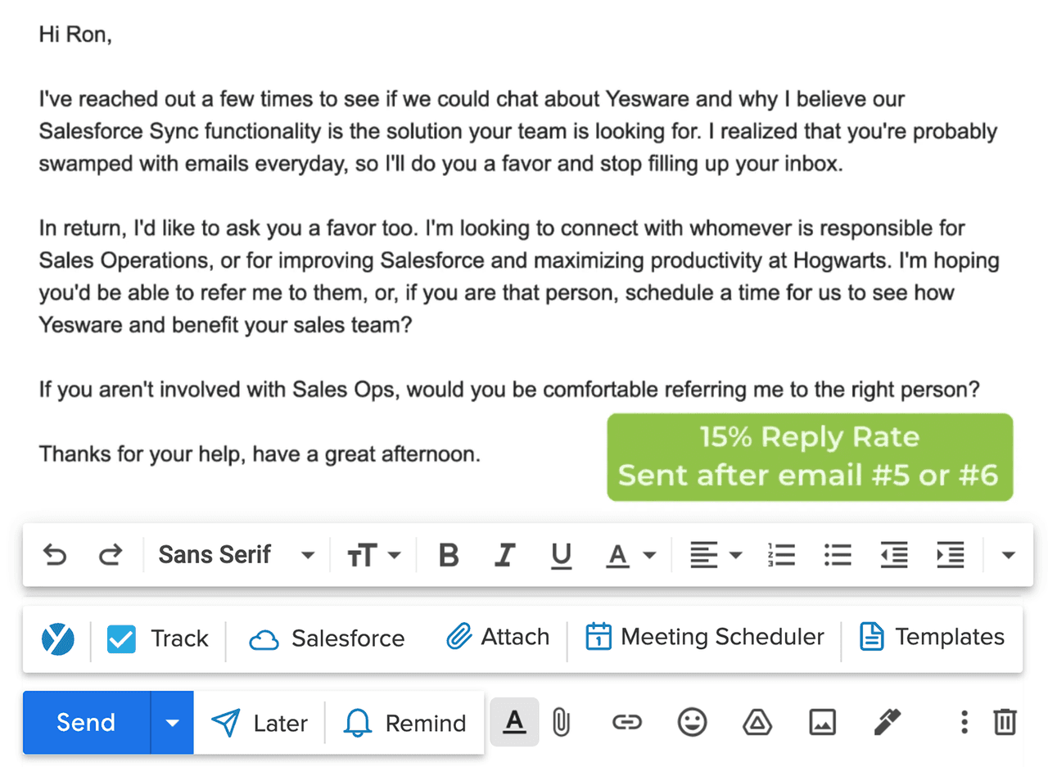
Task: Open Salesforce from the Yesware bar
Action: tap(325, 638)
